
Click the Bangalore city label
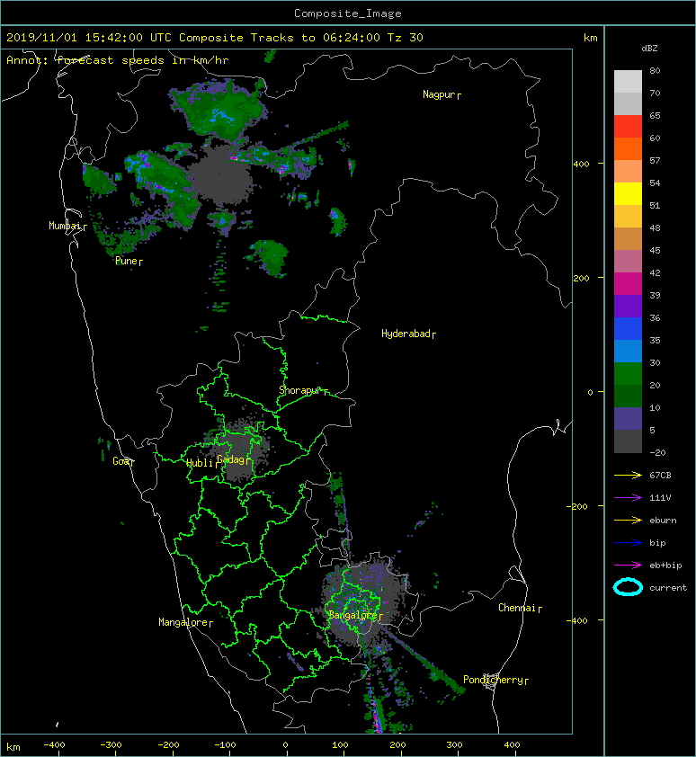[352, 615]
